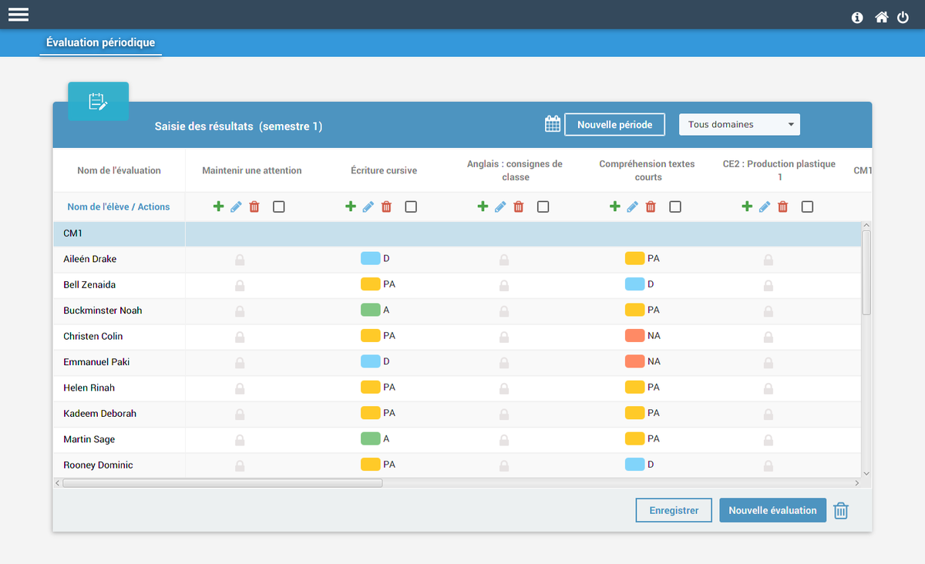Select the Évaluation périodique tab
This screenshot has width=925, height=564.
tap(100, 43)
